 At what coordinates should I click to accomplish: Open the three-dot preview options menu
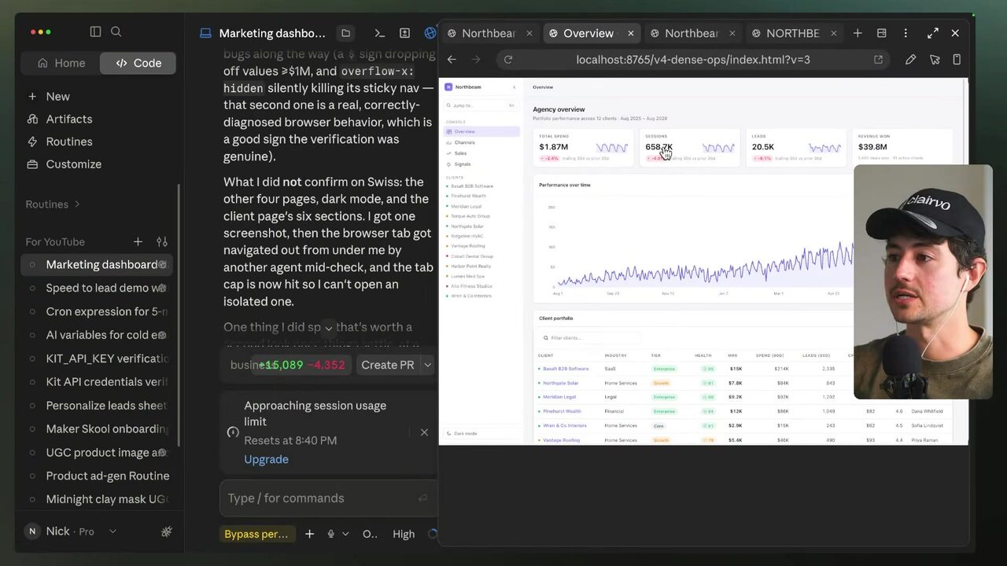tap(906, 33)
